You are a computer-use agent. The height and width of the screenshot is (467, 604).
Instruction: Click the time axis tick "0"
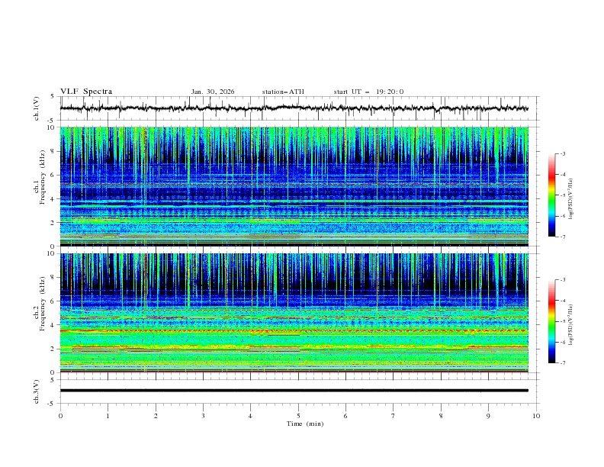(60, 416)
